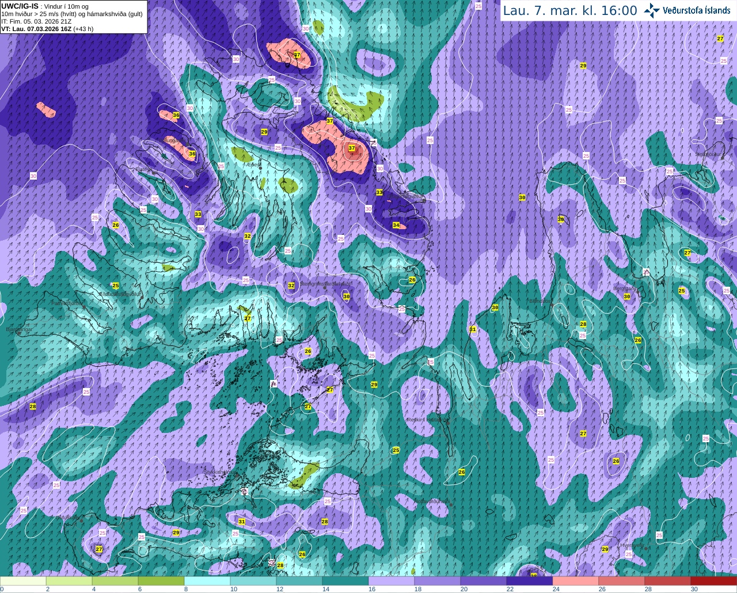Click the Steingrímsfjarðarheiði station label
The image size is (737, 593).
(x=325, y=284)
